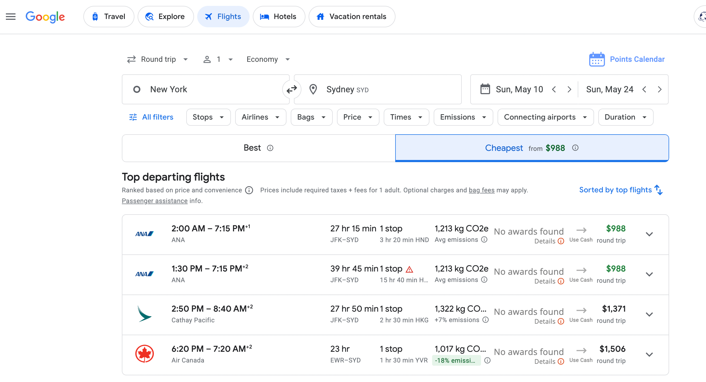
Task: Switch to the Explore tab
Action: [165, 17]
